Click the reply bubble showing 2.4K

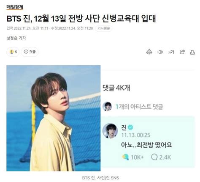[154, 157]
